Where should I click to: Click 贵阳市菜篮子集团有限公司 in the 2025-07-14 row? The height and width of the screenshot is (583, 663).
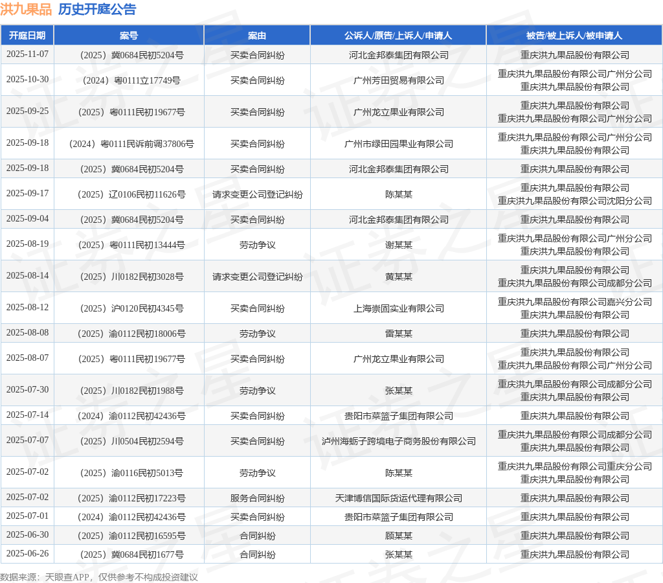click(x=398, y=417)
